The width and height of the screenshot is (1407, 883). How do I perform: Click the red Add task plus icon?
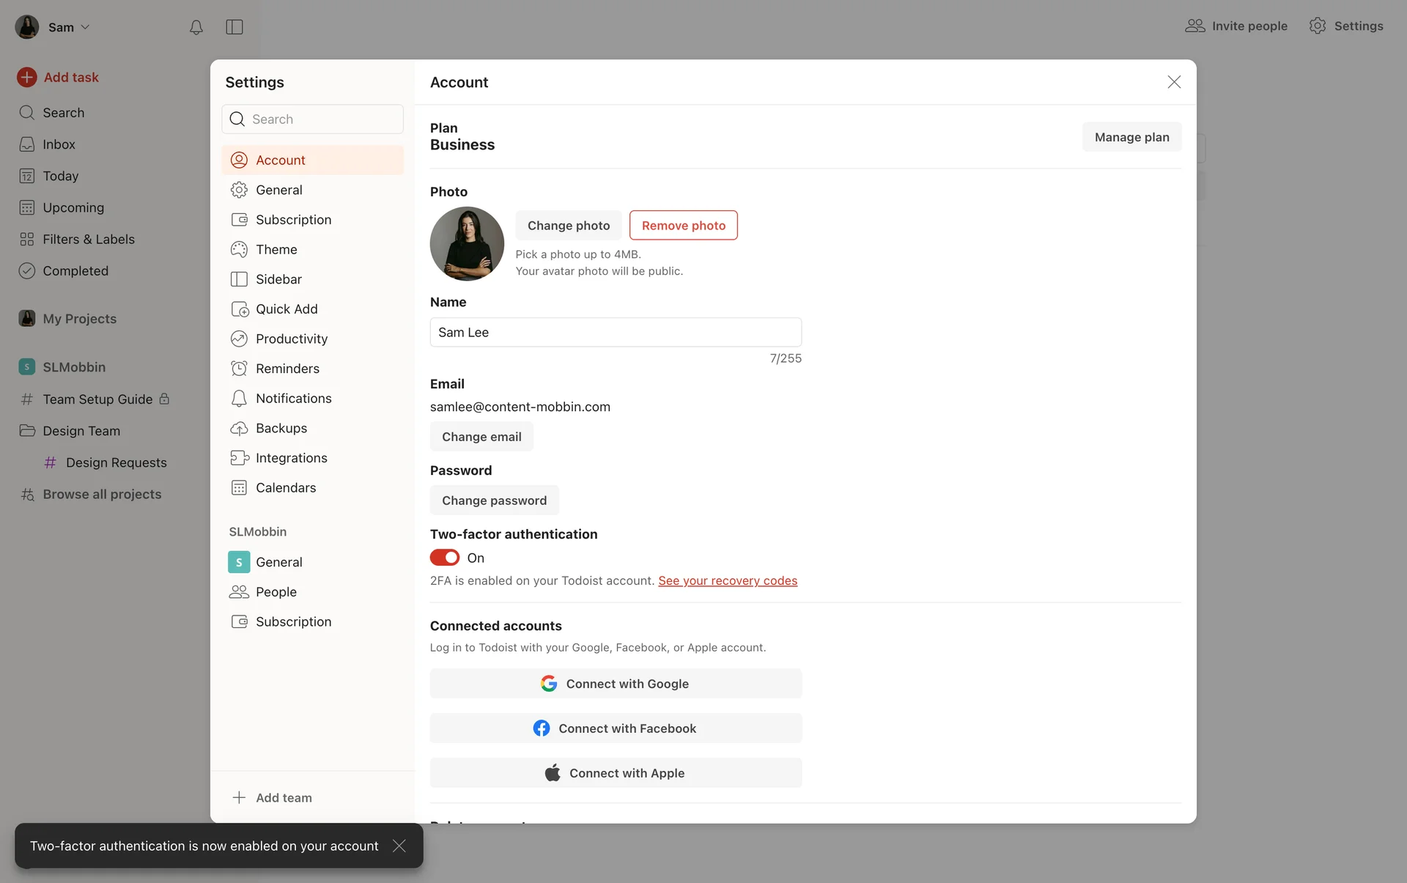pos(27,77)
